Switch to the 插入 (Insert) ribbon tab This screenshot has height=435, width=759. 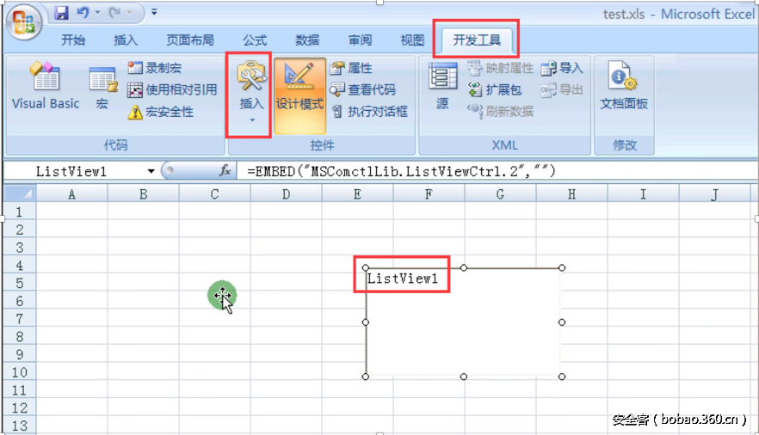pos(126,40)
